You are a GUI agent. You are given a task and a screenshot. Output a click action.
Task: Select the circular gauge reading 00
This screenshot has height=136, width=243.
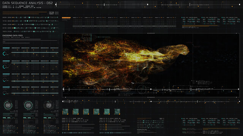pos(8,105)
